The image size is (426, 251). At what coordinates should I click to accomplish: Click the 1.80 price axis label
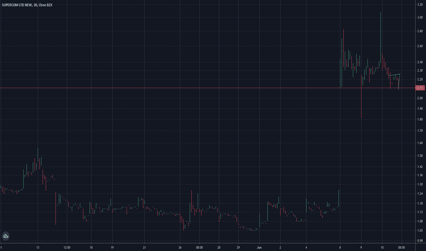click(420, 119)
